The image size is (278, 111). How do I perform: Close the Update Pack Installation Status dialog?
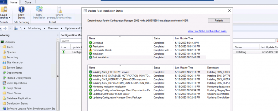(229, 11)
